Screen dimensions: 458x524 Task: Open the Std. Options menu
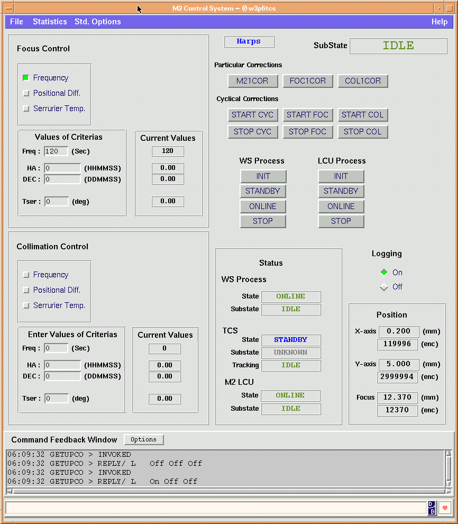point(97,22)
